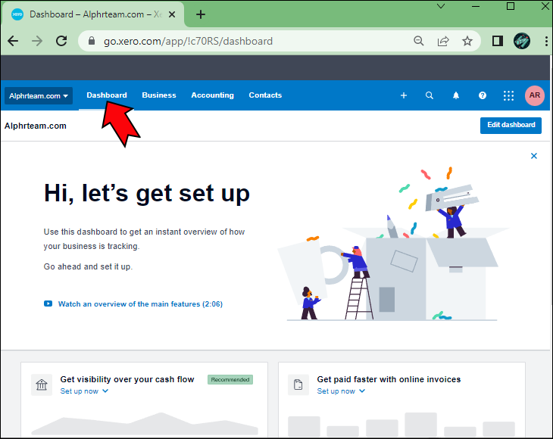This screenshot has height=439, width=553.
Task: Click the setup illustration image
Action: pos(393,244)
